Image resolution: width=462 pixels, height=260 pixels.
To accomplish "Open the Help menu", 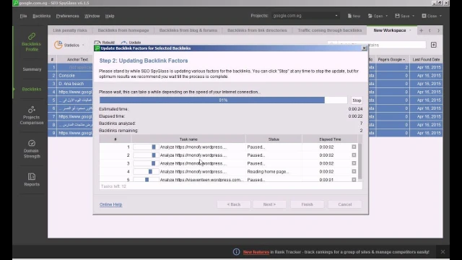I will pos(110,16).
